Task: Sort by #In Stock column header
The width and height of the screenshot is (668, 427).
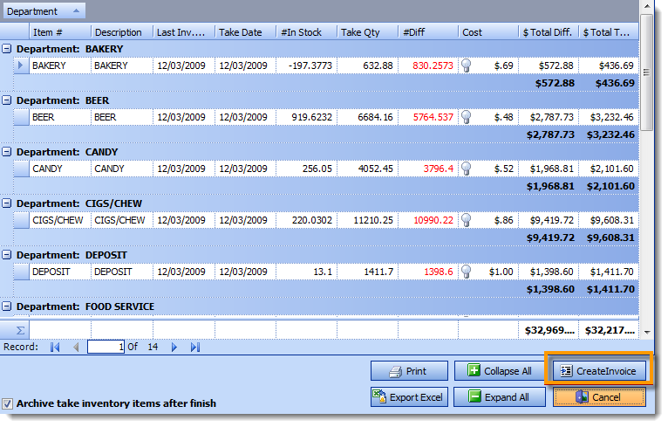Action: [x=306, y=32]
